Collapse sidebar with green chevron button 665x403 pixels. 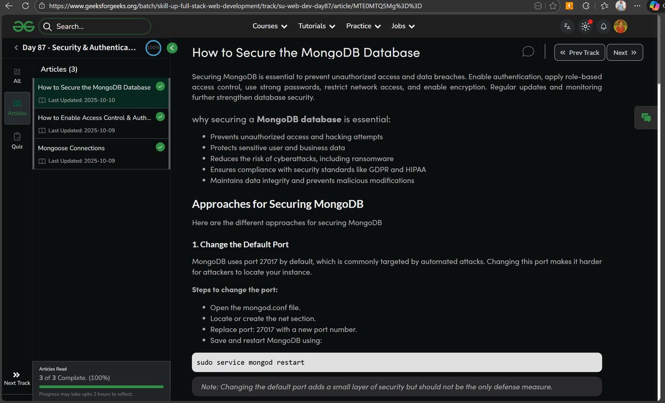172,48
